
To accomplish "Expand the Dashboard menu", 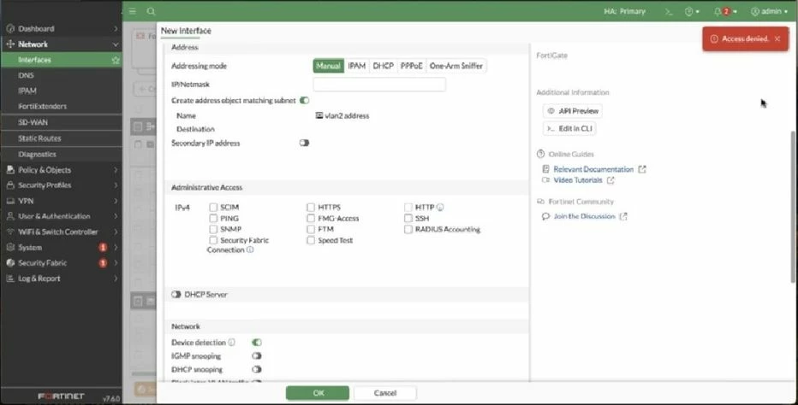I will pos(61,29).
